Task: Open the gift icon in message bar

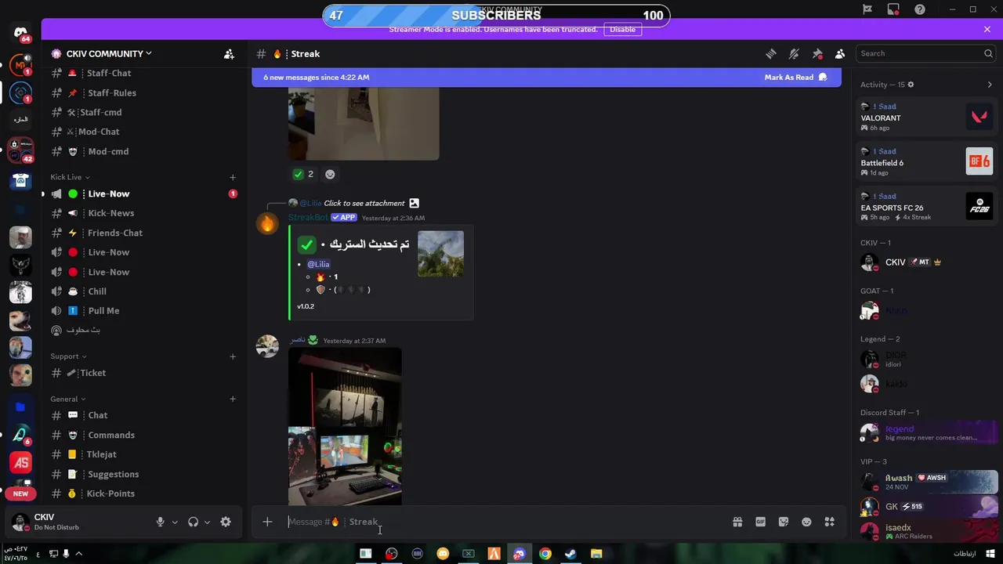Action: [x=737, y=522]
